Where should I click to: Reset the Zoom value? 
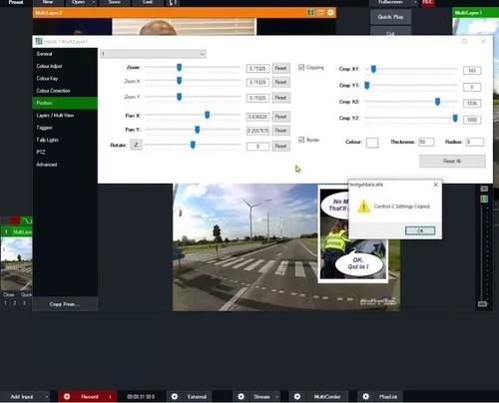pos(281,68)
